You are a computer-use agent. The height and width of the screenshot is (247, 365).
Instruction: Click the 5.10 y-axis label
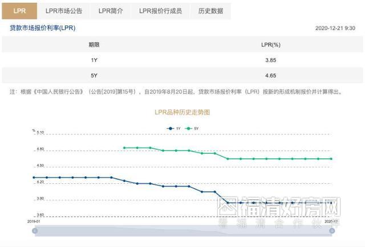point(40,133)
